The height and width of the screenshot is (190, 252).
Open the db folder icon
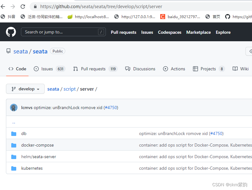point(14,133)
